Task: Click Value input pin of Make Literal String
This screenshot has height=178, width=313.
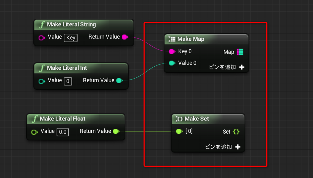Action: click(42, 38)
